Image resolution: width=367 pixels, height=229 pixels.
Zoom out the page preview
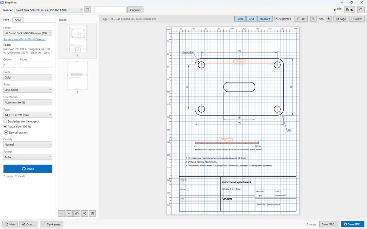[x=313, y=19]
